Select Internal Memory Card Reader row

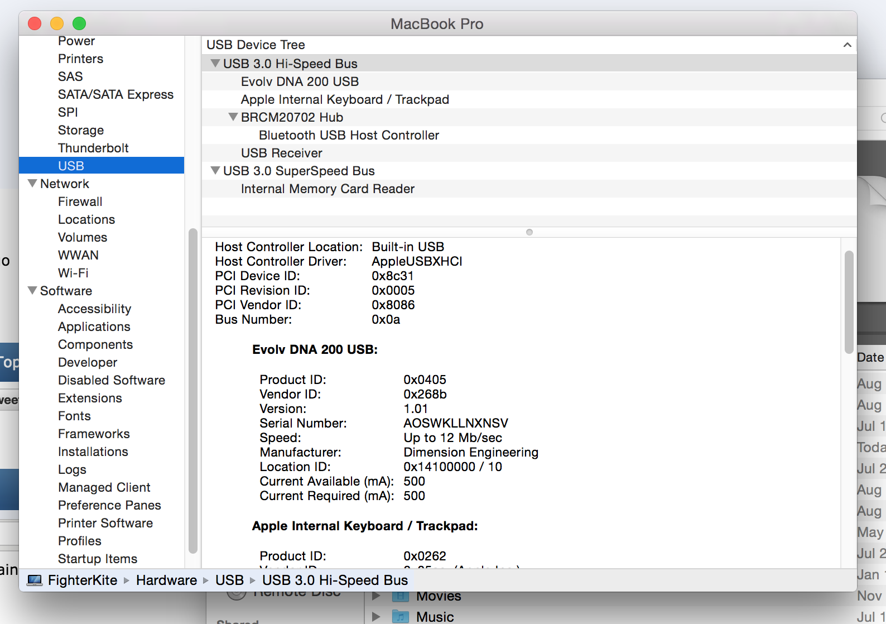529,189
